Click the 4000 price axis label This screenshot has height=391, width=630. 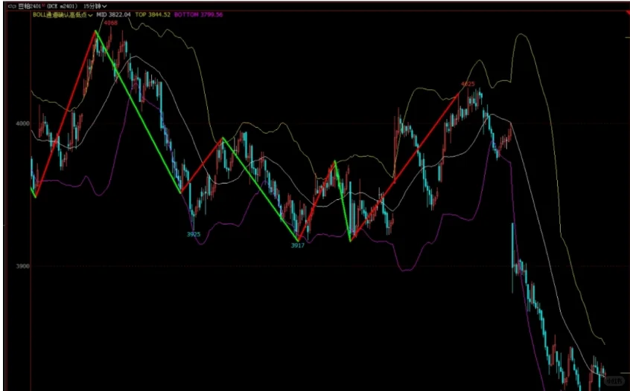pyautogui.click(x=23, y=123)
